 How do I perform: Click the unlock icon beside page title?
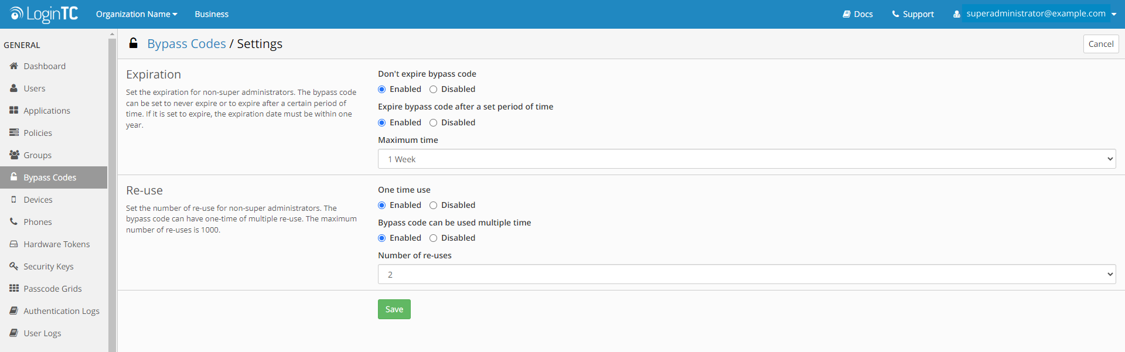coord(134,43)
